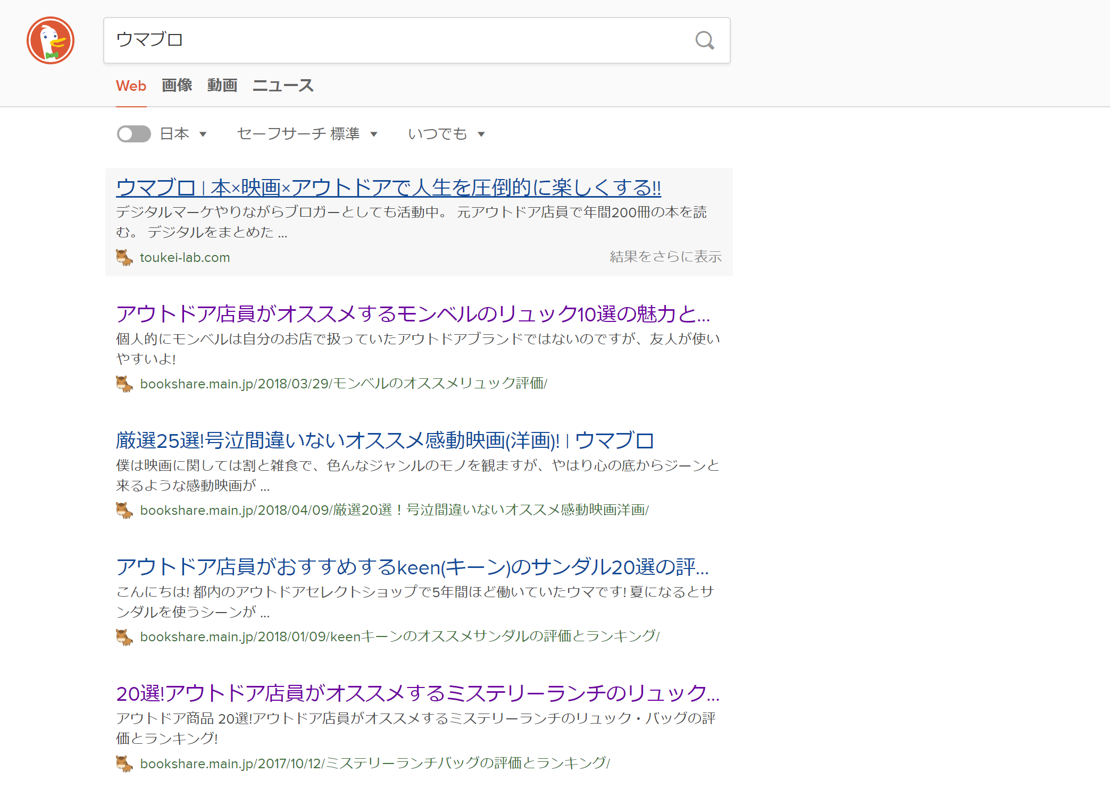Switch to the ニュース tab
This screenshot has width=1110, height=798.
pos(283,86)
